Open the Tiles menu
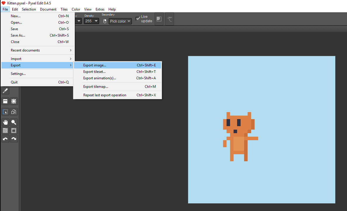The width and height of the screenshot is (347, 211). pyautogui.click(x=64, y=9)
